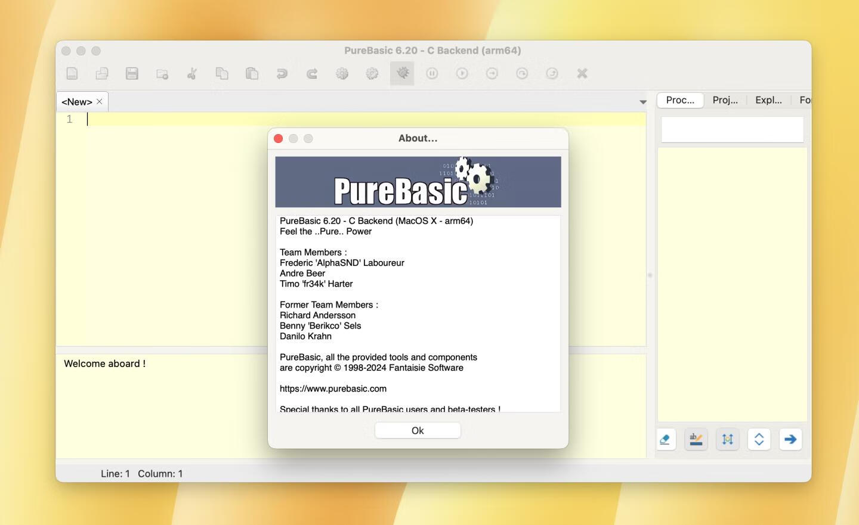
Task: Click the panel splitter handle dot
Action: pos(650,275)
